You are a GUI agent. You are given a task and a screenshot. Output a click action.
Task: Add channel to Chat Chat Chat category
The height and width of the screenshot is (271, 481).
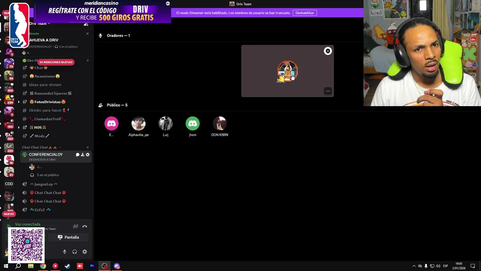(x=88, y=148)
